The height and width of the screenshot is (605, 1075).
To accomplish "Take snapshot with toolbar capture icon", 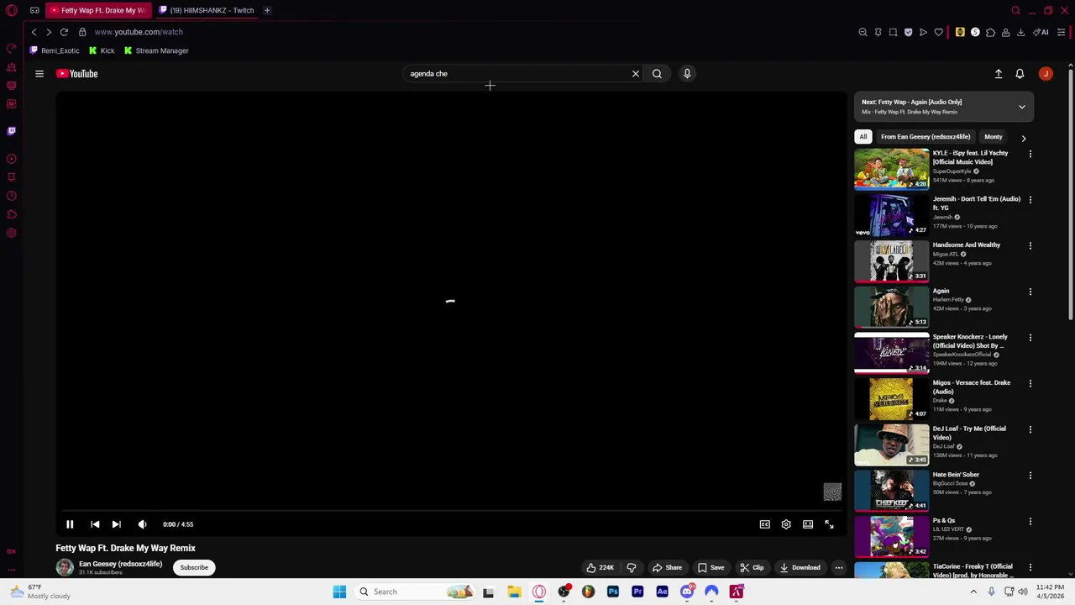I will [x=893, y=32].
